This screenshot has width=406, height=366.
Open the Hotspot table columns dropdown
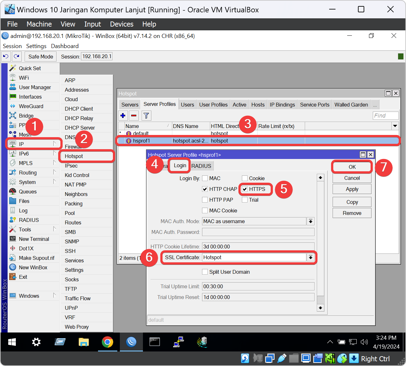click(x=395, y=126)
